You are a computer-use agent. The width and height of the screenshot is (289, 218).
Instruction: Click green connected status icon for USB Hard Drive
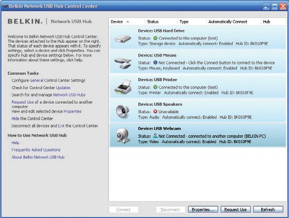click(x=155, y=38)
